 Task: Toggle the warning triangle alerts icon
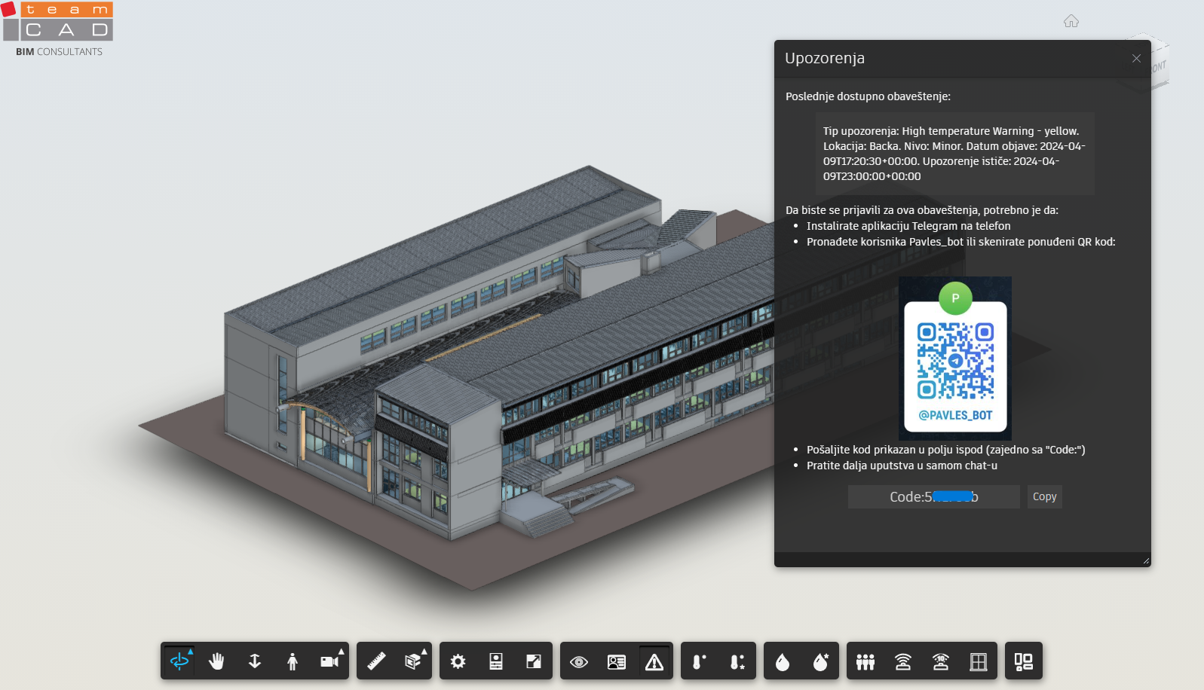[x=654, y=661]
